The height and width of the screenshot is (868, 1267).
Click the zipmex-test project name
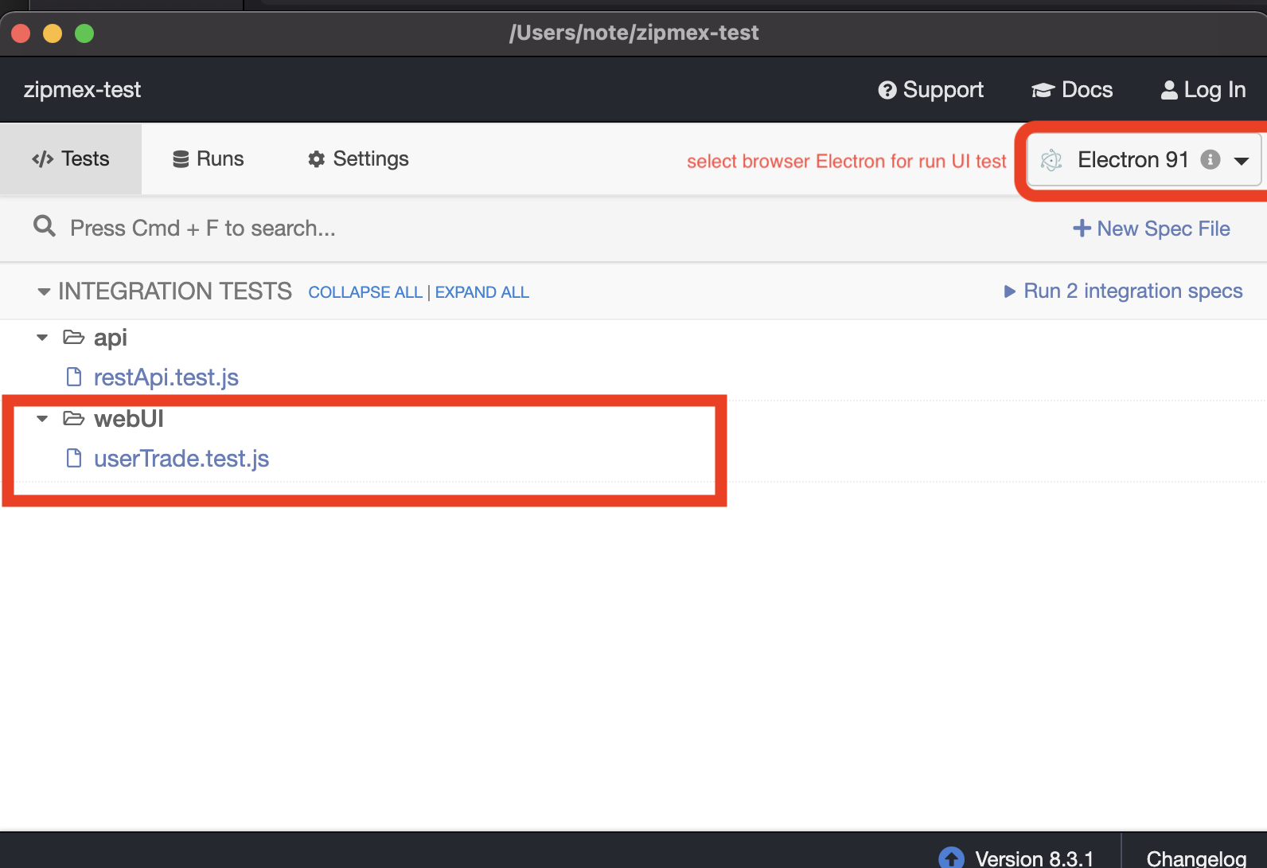(82, 90)
